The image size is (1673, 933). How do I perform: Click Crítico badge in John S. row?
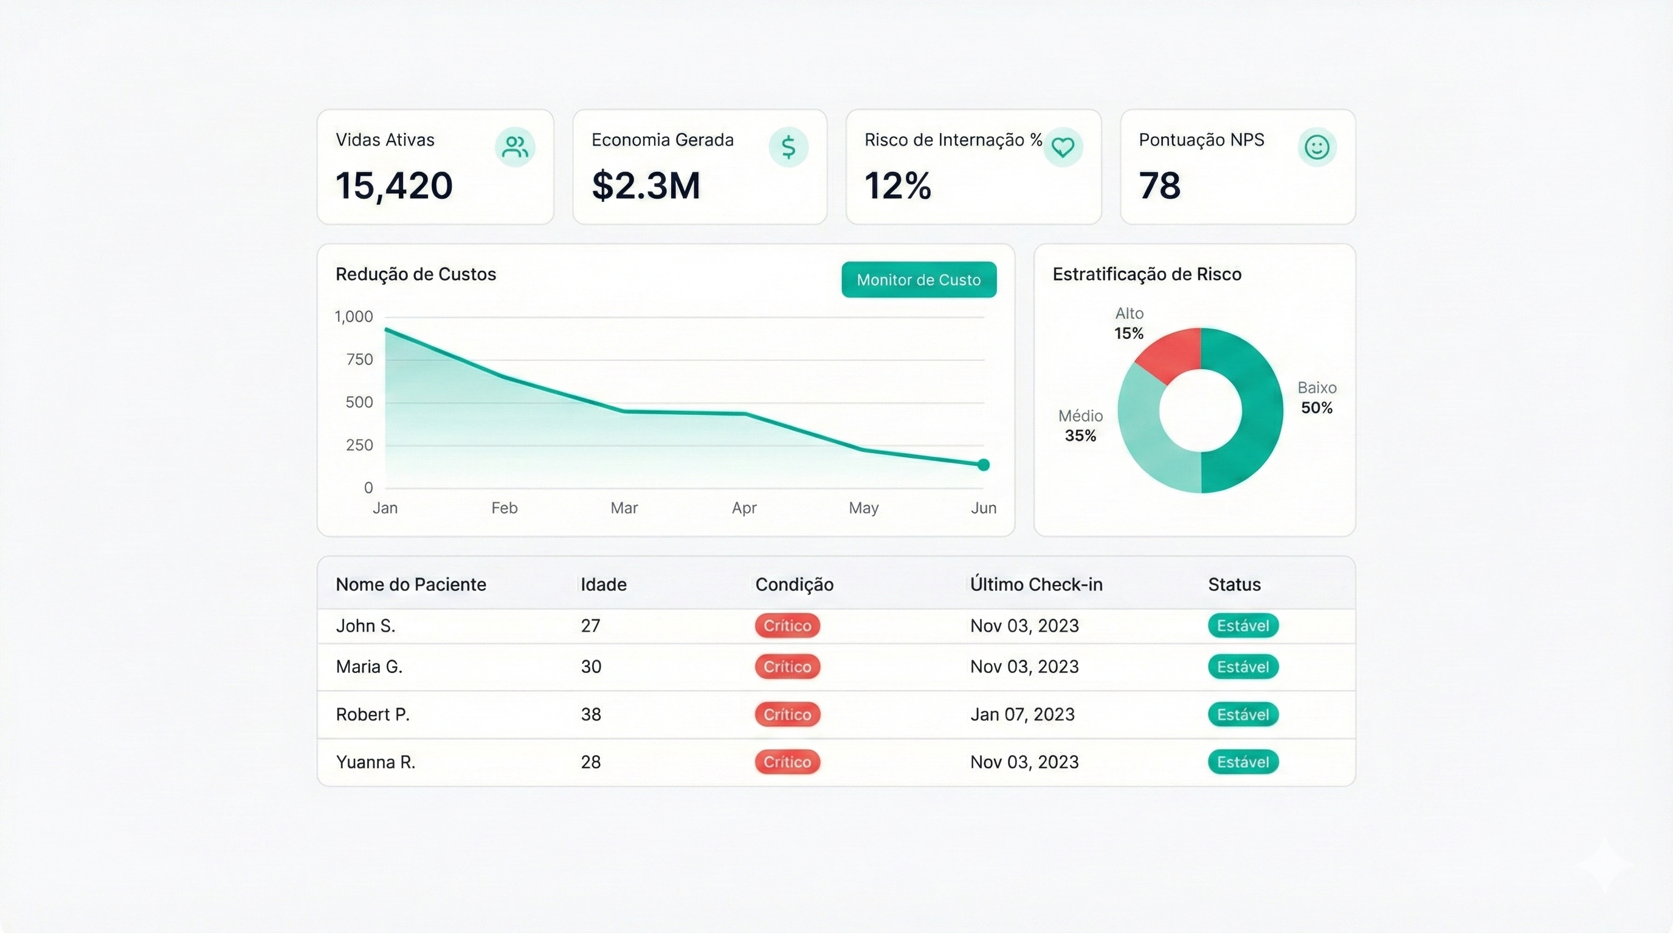(787, 626)
